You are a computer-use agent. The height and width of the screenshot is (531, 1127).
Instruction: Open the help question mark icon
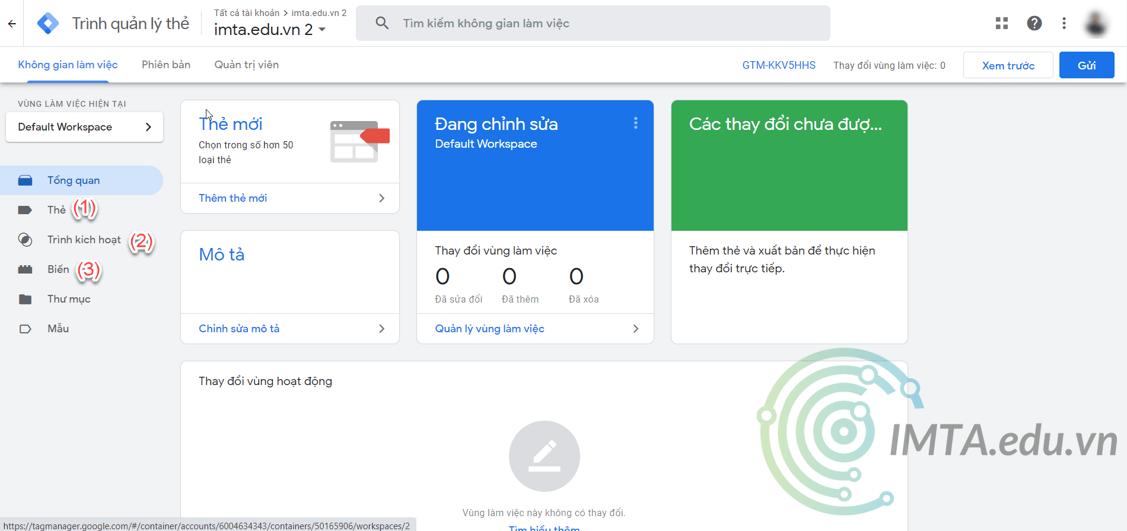(1034, 23)
